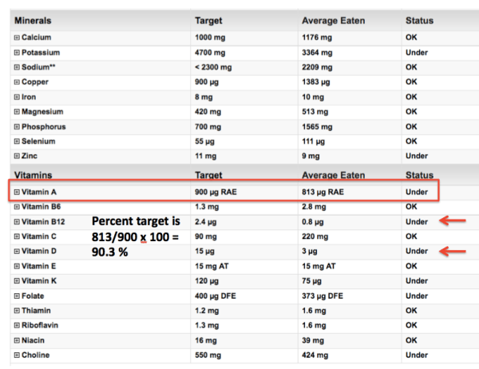Click the Choline row expander
Viewport: 479px width, 369px height.
pos(17,355)
